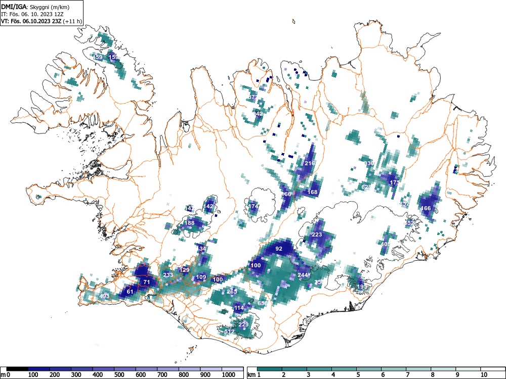Pick the dark navy swatch between 100 and 200
This screenshot has width=506, height=379.
coord(39,369)
